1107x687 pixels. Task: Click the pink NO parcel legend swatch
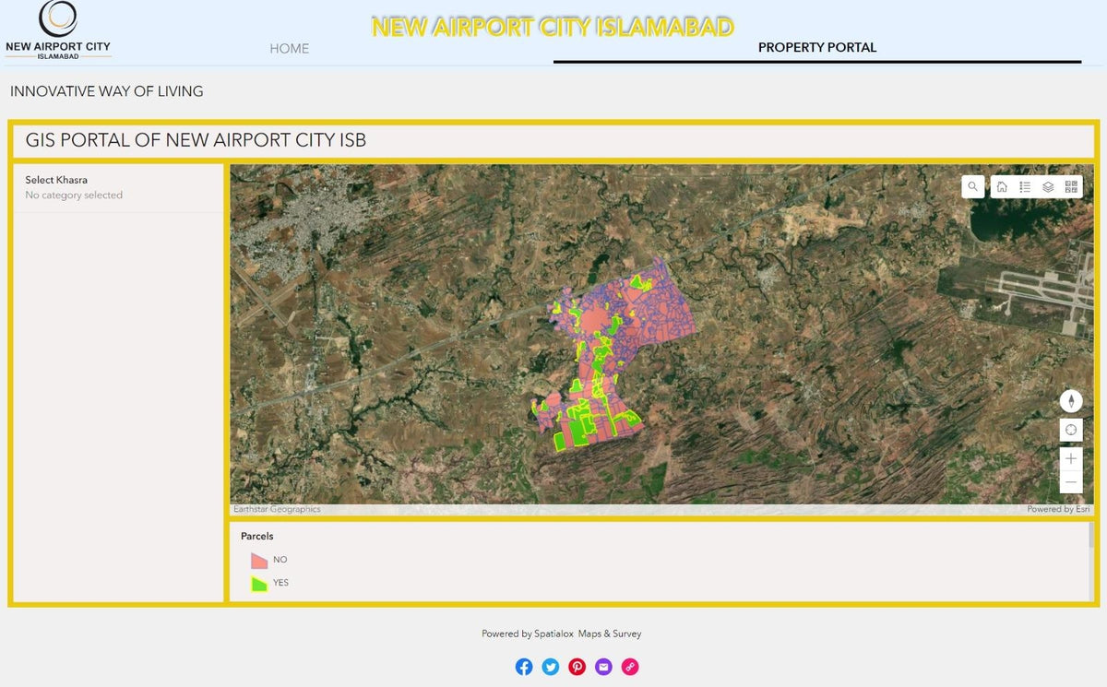coord(259,560)
